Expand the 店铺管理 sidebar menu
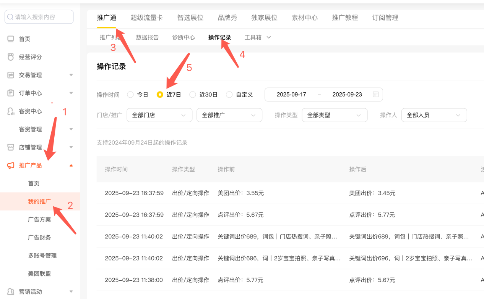Viewport: 484px width, 299px height. (71, 147)
